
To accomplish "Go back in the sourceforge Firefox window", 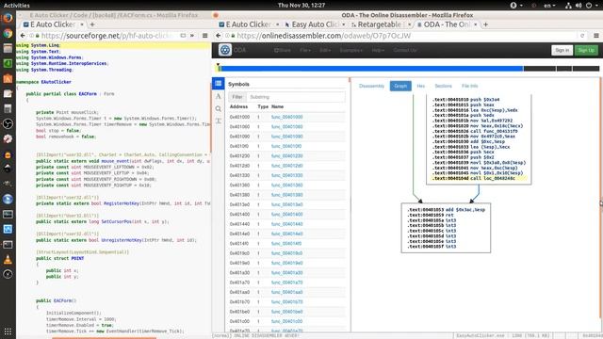I will pyautogui.click(x=23, y=36).
